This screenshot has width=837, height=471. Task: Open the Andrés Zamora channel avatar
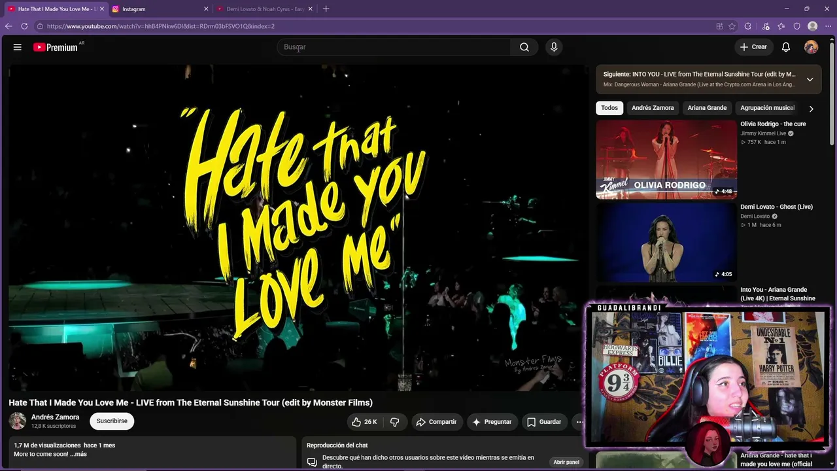[18, 421]
